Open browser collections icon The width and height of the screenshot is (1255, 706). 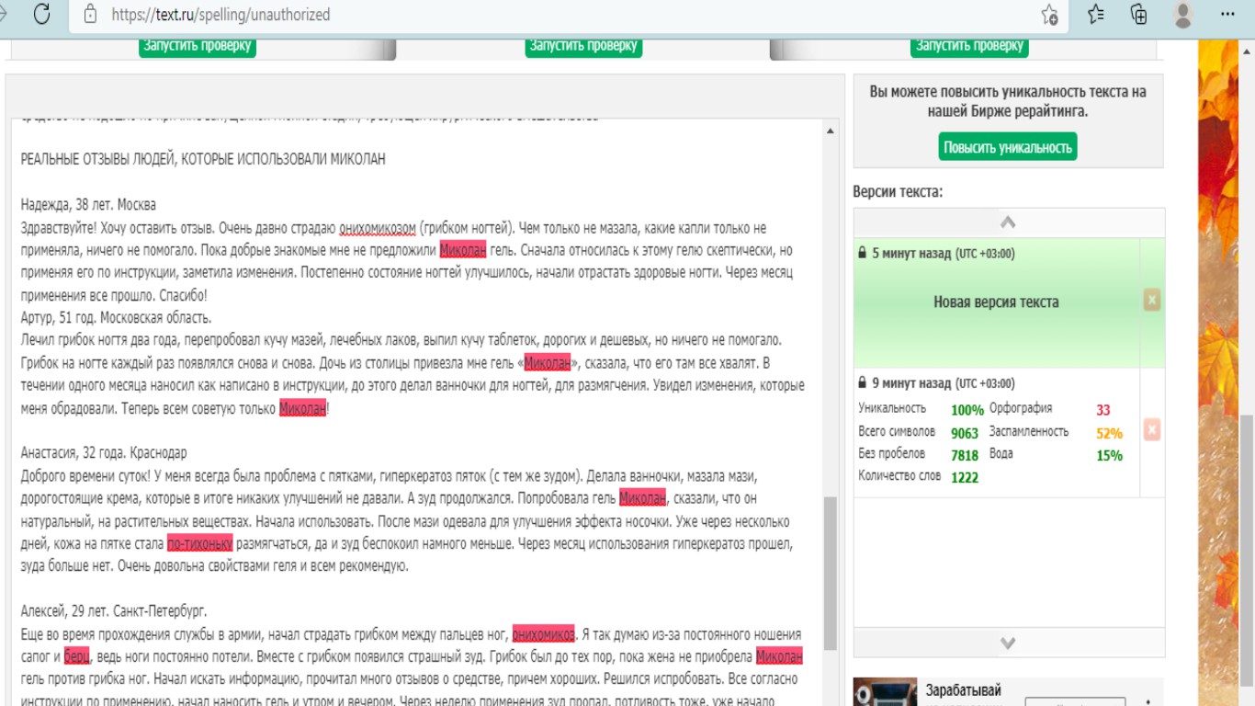point(1139,14)
